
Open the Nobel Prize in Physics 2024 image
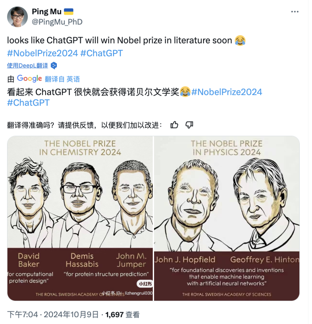pos(227,218)
